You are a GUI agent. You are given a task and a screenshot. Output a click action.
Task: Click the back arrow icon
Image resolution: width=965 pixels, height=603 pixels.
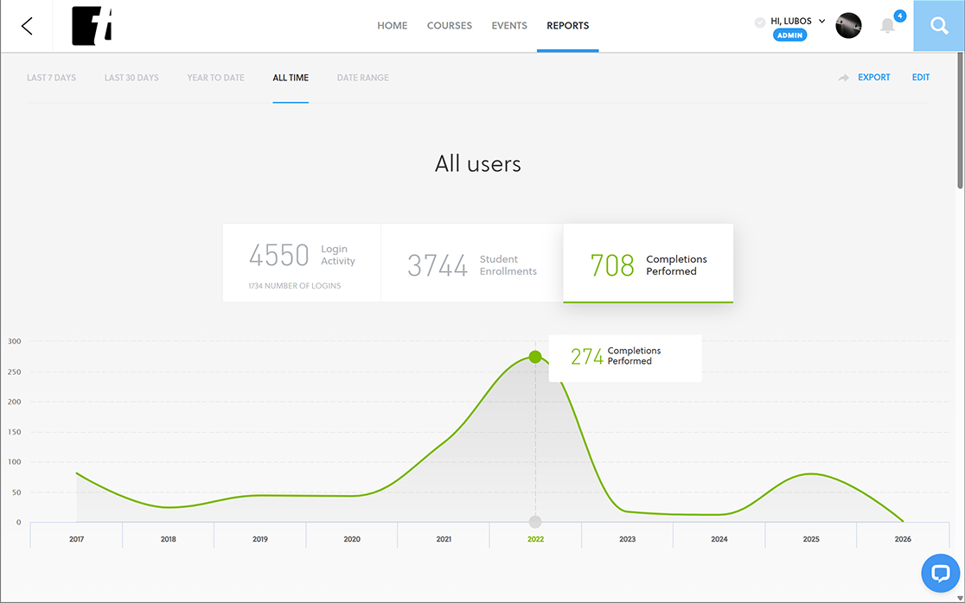[27, 26]
